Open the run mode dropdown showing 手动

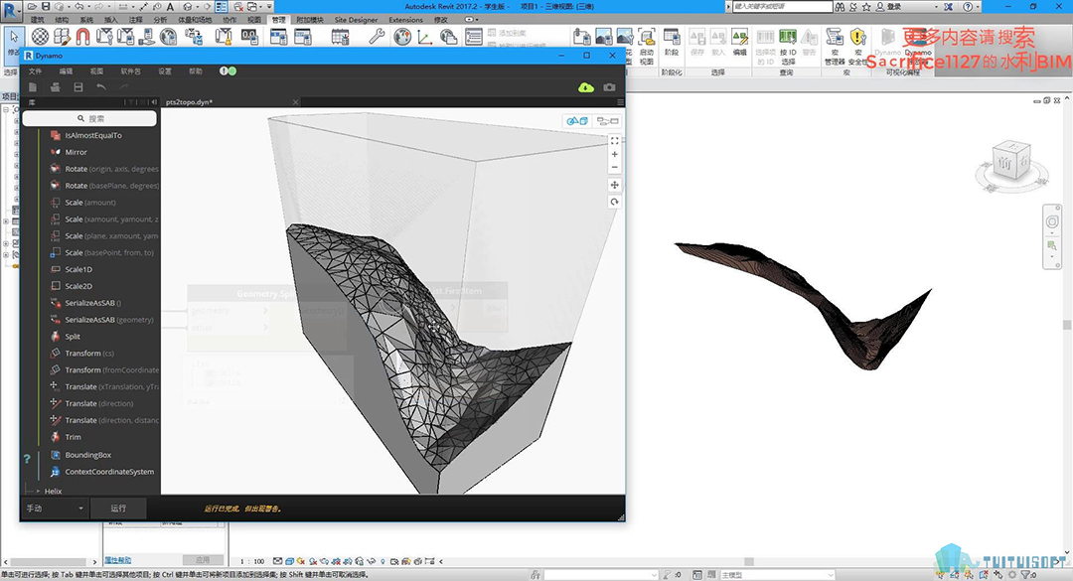tap(55, 508)
